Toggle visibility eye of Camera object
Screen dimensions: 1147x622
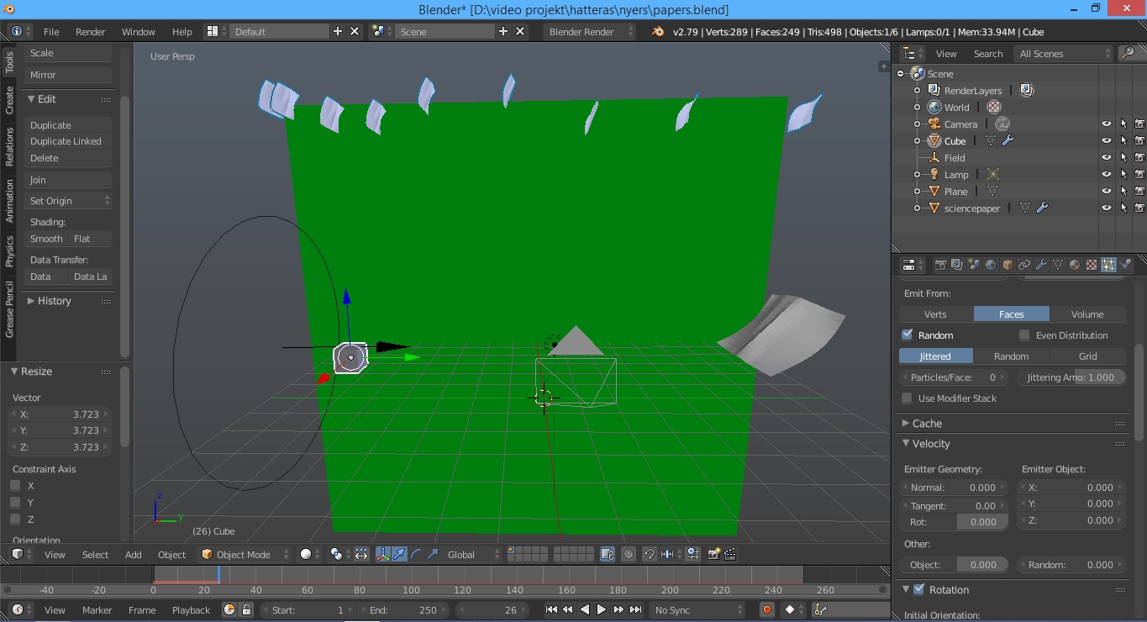pos(1107,124)
